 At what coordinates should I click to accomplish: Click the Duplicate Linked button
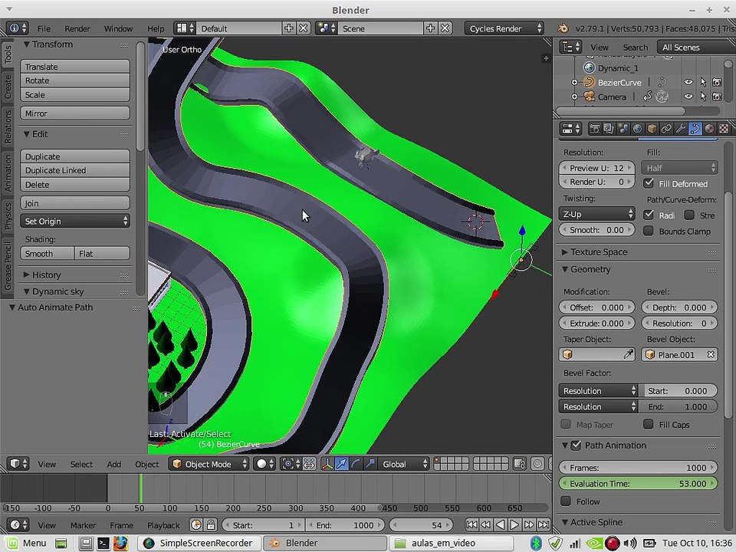[x=75, y=170]
